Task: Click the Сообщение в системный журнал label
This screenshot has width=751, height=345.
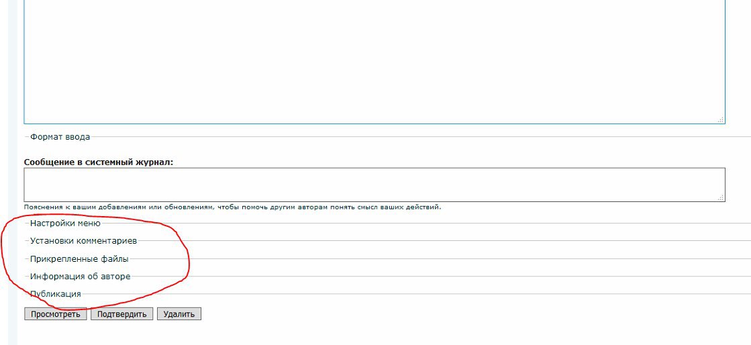Action: point(99,162)
